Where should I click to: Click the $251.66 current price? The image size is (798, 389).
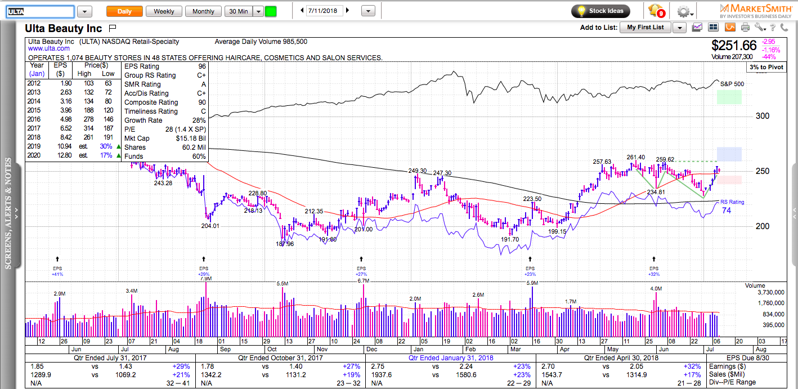point(734,45)
